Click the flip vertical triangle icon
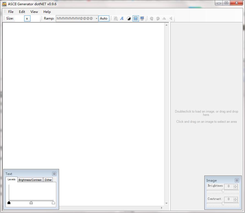Viewport: 245px width, 213px height. (171, 18)
